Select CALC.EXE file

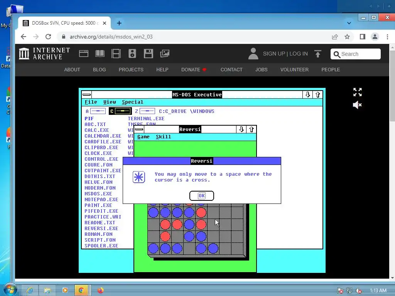97,130
